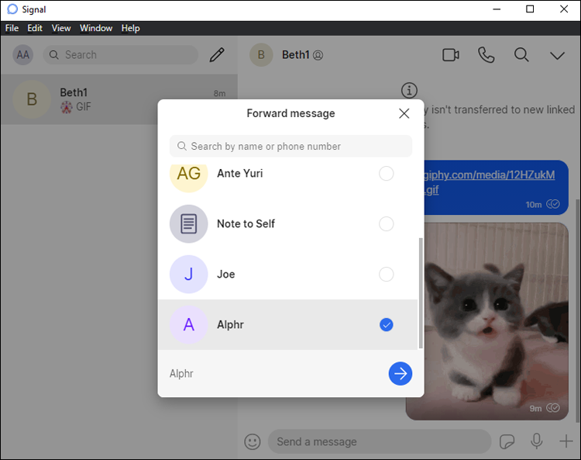
Task: Open the sticker picker icon
Action: [507, 442]
